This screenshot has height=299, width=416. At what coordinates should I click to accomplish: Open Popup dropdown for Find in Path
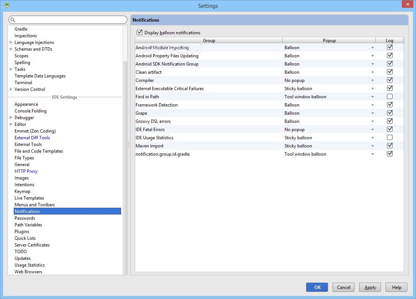tap(372, 97)
